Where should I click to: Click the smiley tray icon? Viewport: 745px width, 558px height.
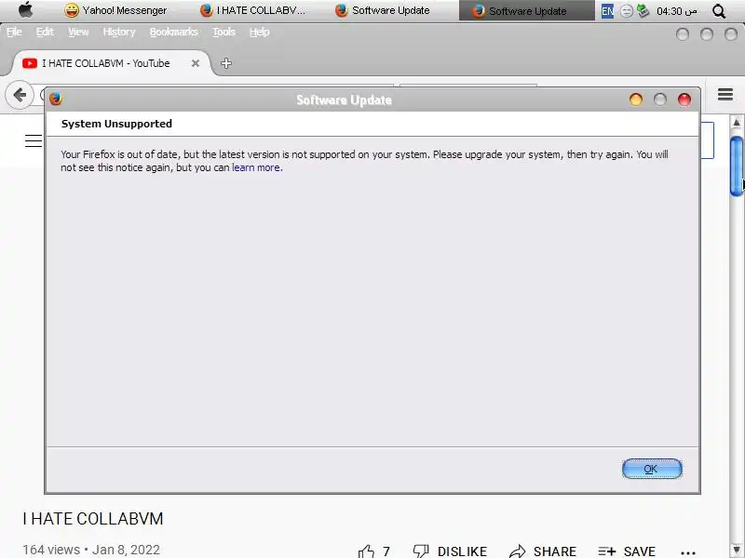pyautogui.click(x=627, y=11)
